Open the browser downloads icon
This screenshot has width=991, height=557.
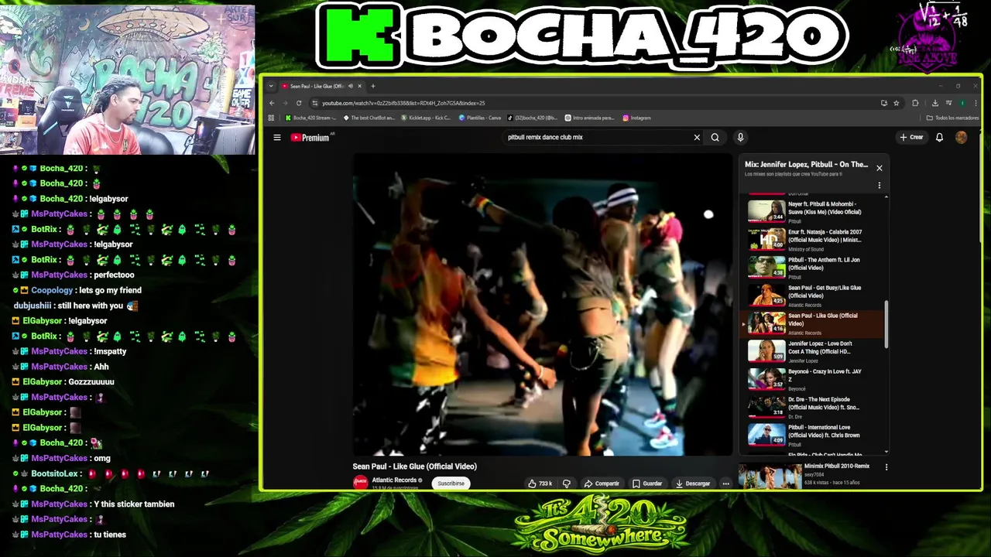935,103
